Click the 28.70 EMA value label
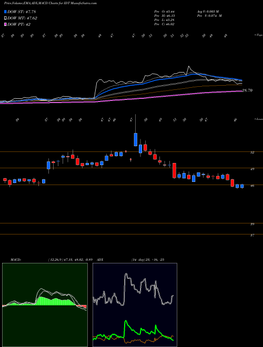The image size is (263, 347). pyautogui.click(x=247, y=90)
